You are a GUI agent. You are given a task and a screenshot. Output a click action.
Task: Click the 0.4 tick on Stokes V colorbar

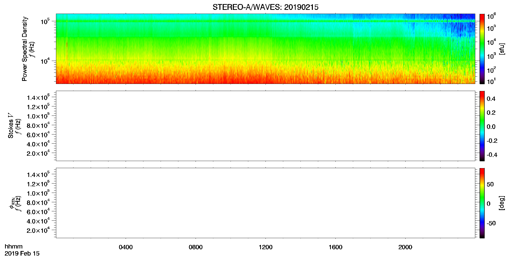491,99
